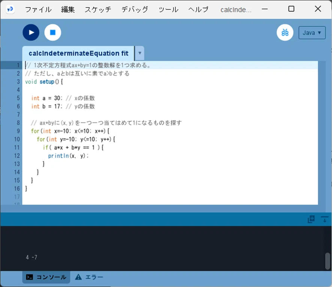
Task: Switch to the コンソール tab
Action: (x=46, y=277)
